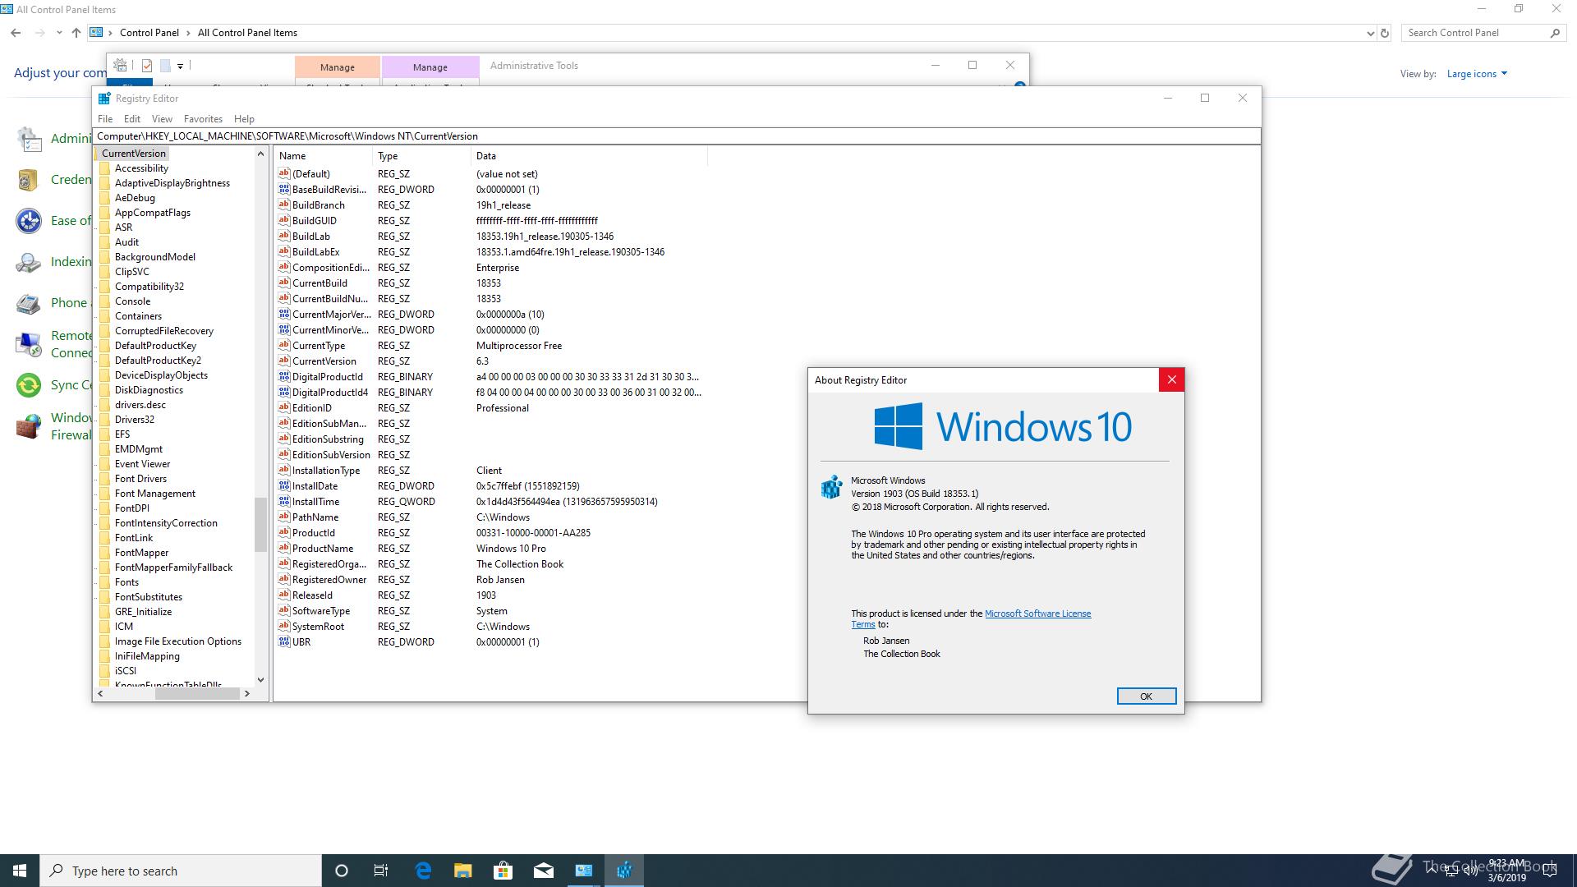The height and width of the screenshot is (887, 1577).
Task: Open File Explorer from taskbar
Action: (463, 871)
